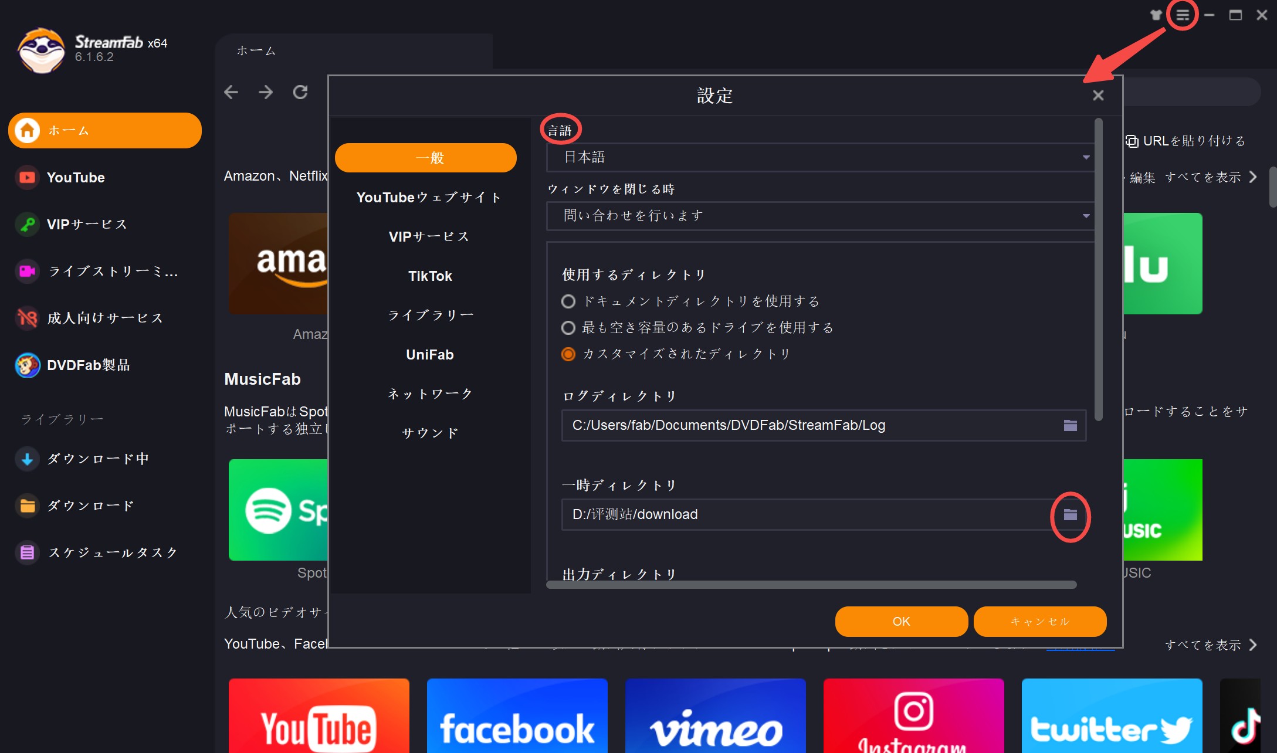Click the browser refresh icon

pyautogui.click(x=300, y=92)
